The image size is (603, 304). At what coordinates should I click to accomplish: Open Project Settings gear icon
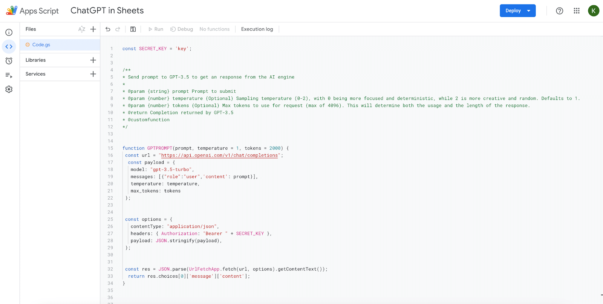(9, 89)
